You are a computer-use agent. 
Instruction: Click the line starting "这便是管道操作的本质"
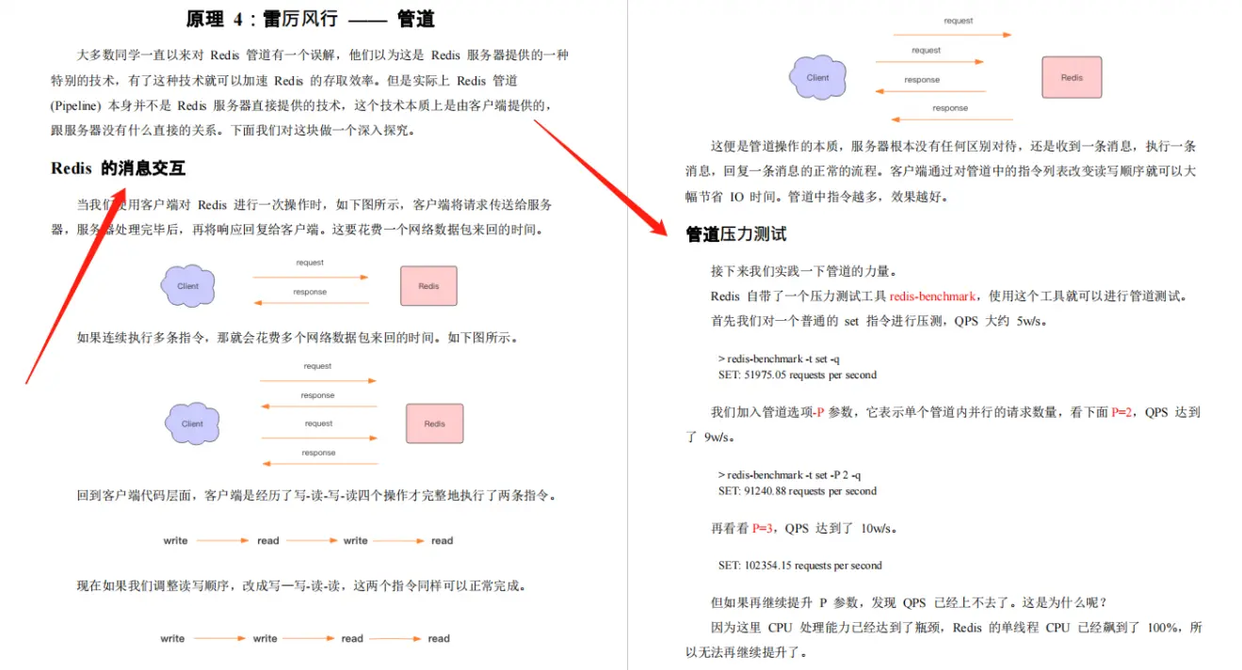click(x=953, y=147)
